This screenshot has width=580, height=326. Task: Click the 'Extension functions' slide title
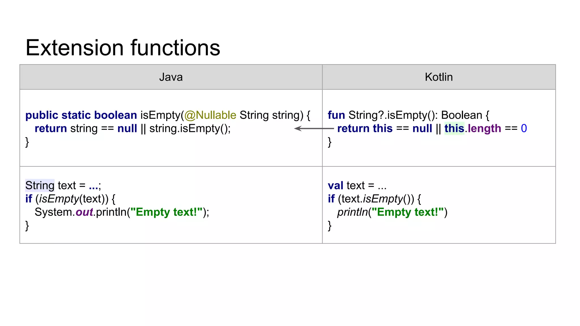pos(123,48)
